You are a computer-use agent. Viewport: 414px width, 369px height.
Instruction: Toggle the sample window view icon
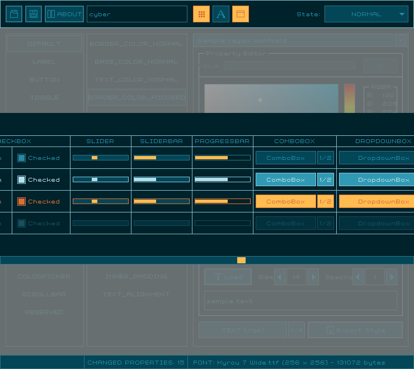click(x=241, y=14)
